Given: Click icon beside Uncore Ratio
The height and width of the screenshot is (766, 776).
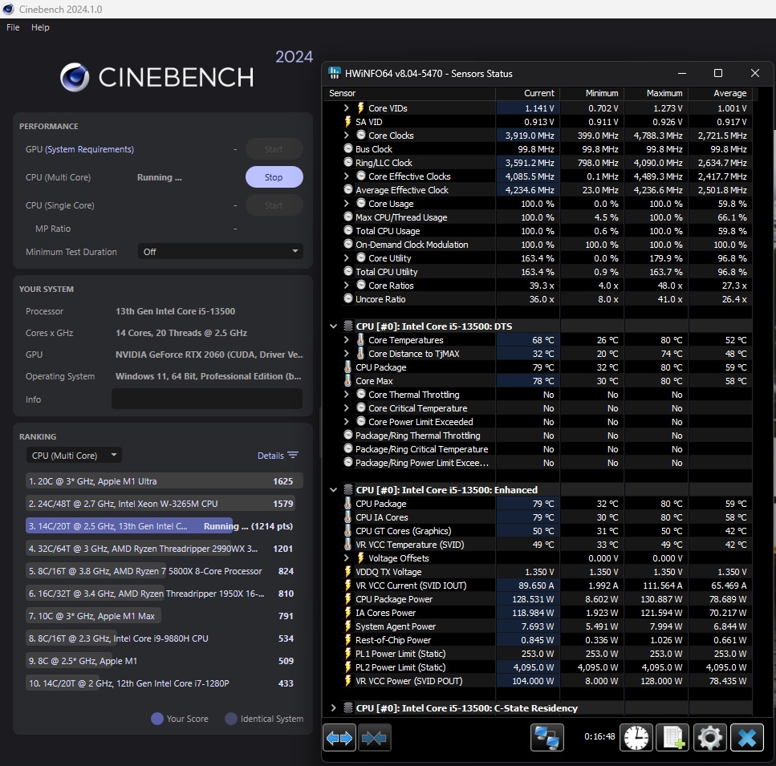Looking at the screenshot, I should (x=348, y=298).
